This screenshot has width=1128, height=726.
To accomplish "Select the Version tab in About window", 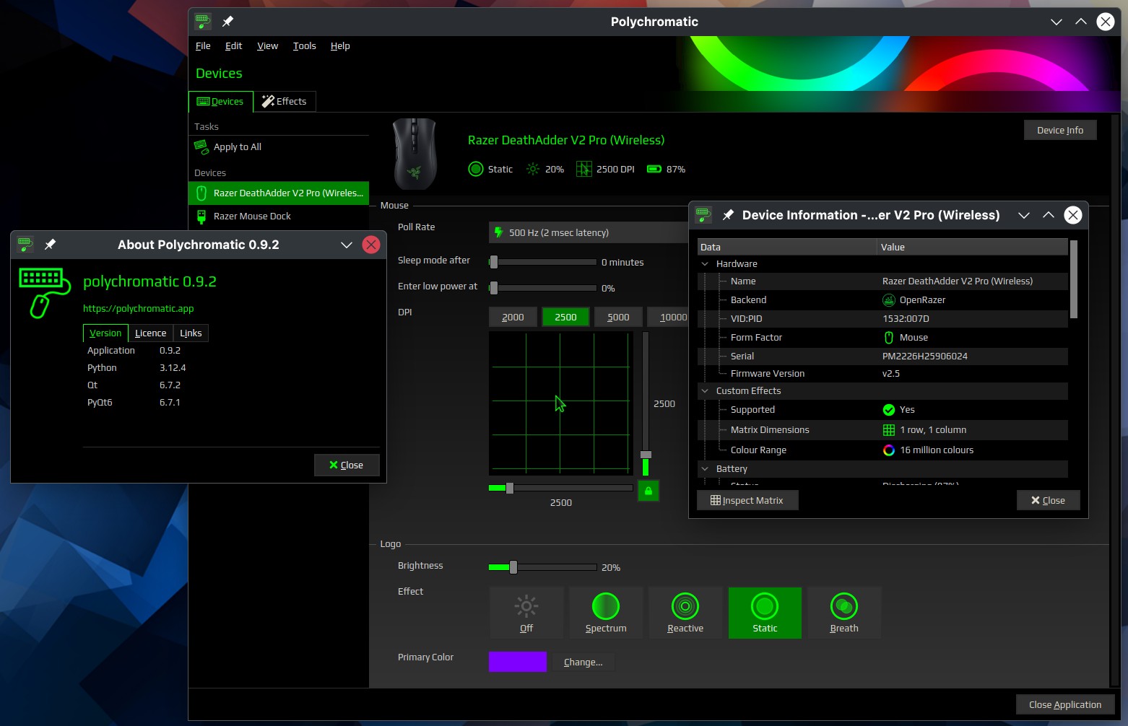I will click(x=105, y=333).
